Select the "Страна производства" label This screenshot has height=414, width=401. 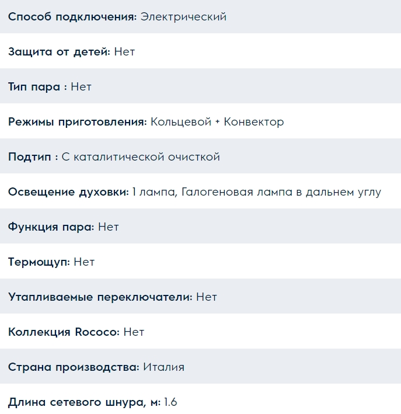point(74,367)
